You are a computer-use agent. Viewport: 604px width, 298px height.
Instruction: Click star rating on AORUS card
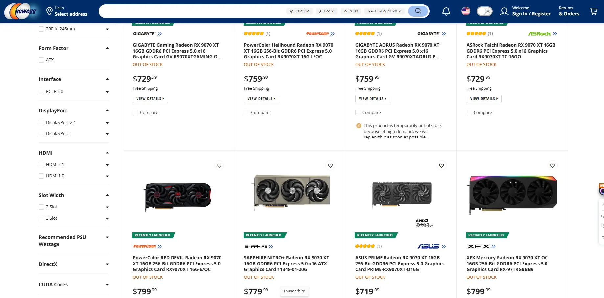pos(365,33)
